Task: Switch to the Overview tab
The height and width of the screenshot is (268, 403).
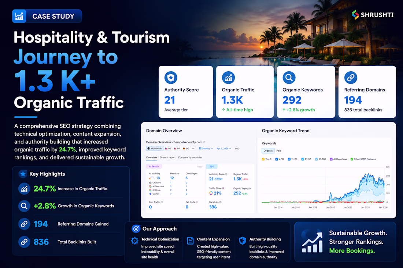Action: [x=151, y=158]
